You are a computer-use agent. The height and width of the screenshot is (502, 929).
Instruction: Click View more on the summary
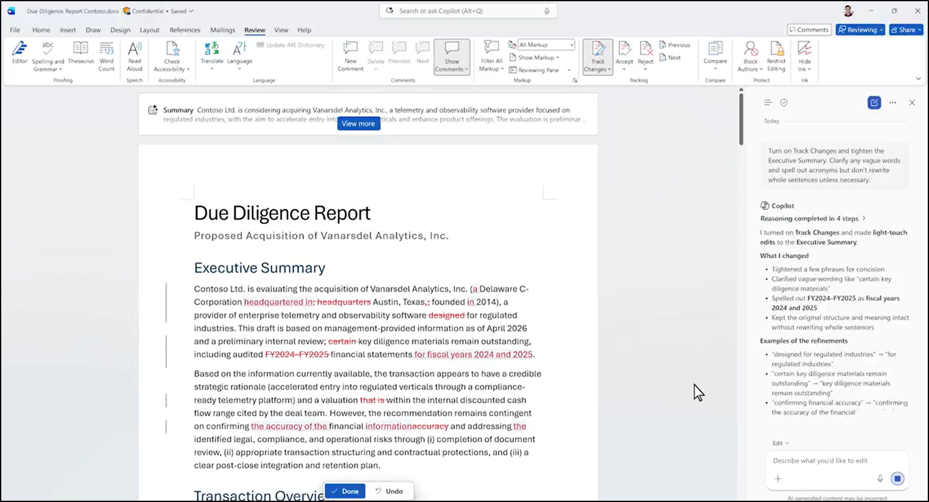[x=358, y=123]
